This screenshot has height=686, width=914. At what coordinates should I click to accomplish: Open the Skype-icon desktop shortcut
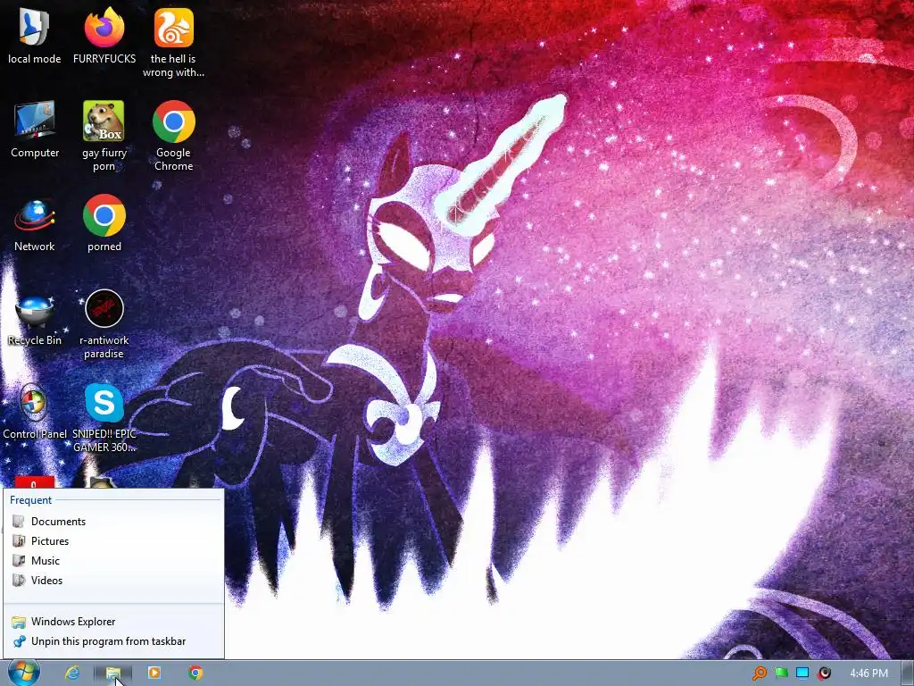point(104,418)
